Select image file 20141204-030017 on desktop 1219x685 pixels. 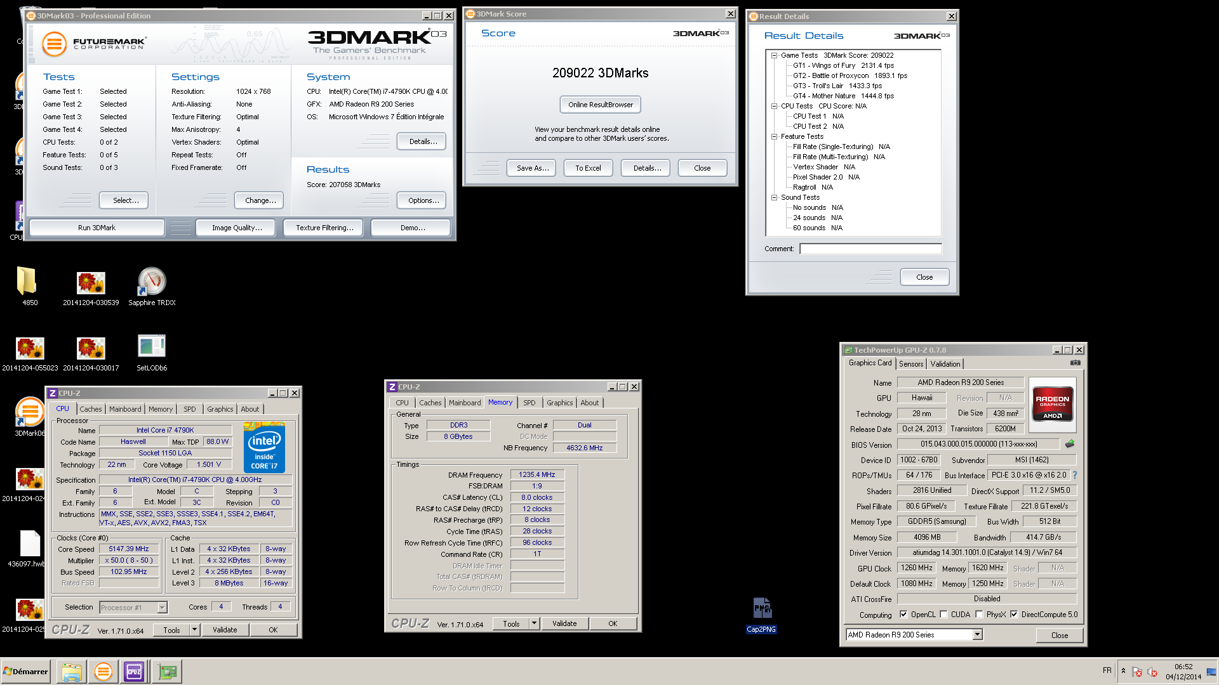click(91, 354)
